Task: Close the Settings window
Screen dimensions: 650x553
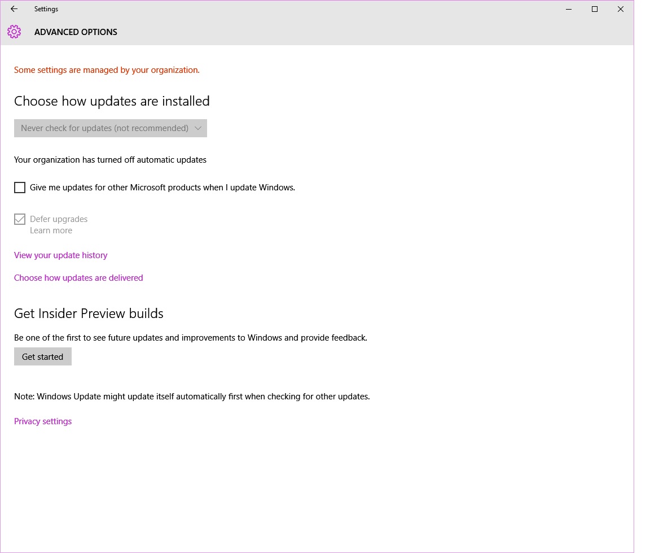Action: click(621, 9)
